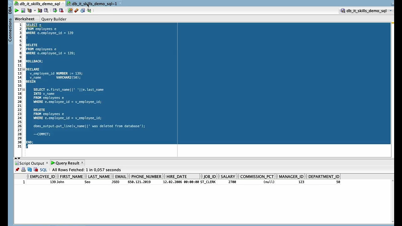This screenshot has width=402, height=226.
Task: Click the MANAGER_ID column header
Action: point(290,177)
